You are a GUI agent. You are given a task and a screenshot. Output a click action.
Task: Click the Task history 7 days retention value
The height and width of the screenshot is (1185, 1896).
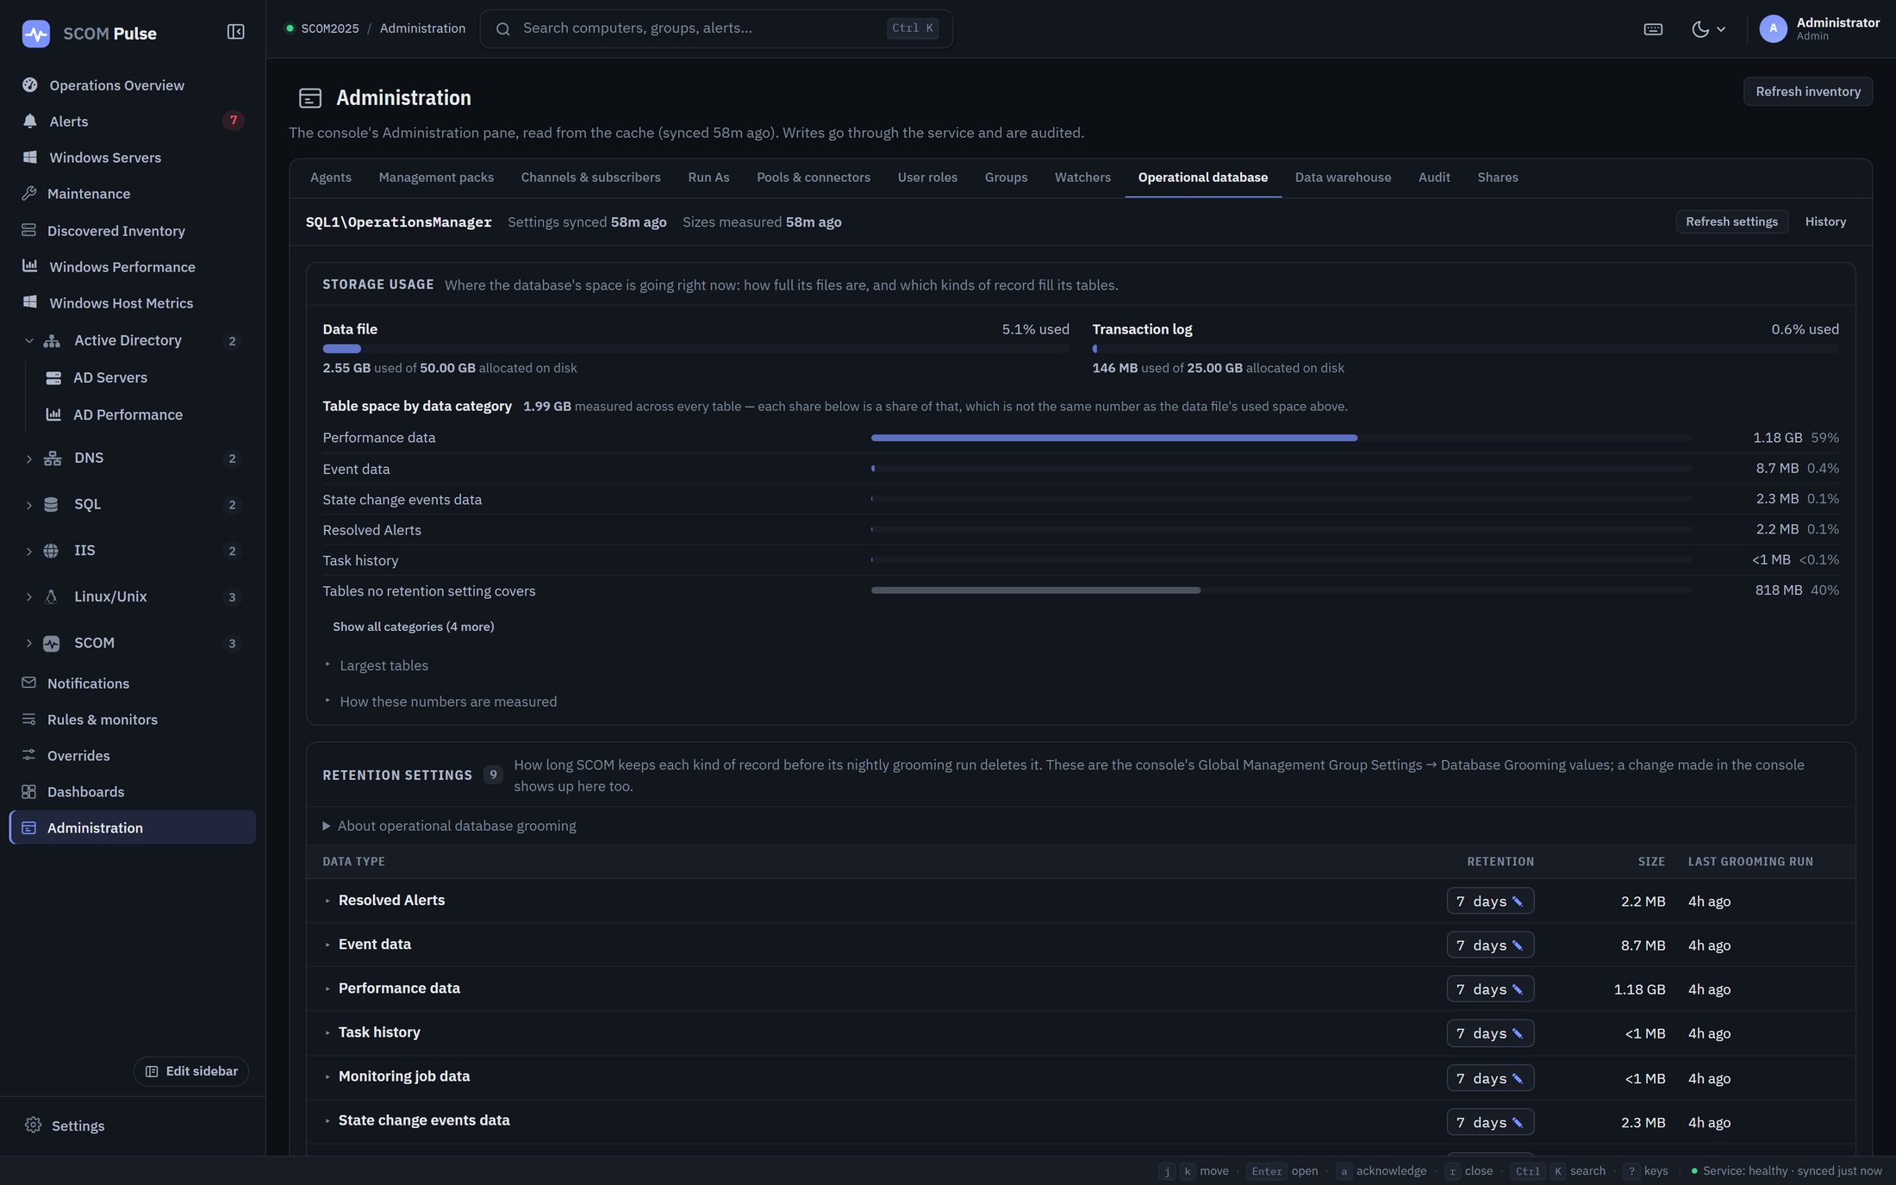1490,1033
